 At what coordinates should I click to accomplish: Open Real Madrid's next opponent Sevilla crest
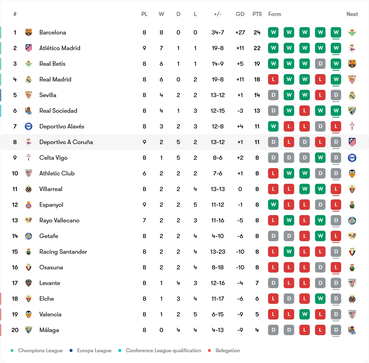pyautogui.click(x=352, y=79)
